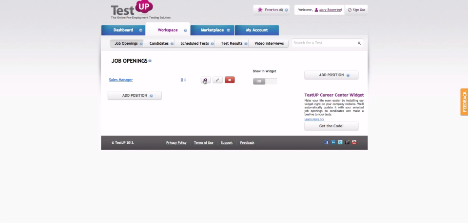Open the Privacy Policy footer link
468x223 pixels.
click(x=176, y=143)
